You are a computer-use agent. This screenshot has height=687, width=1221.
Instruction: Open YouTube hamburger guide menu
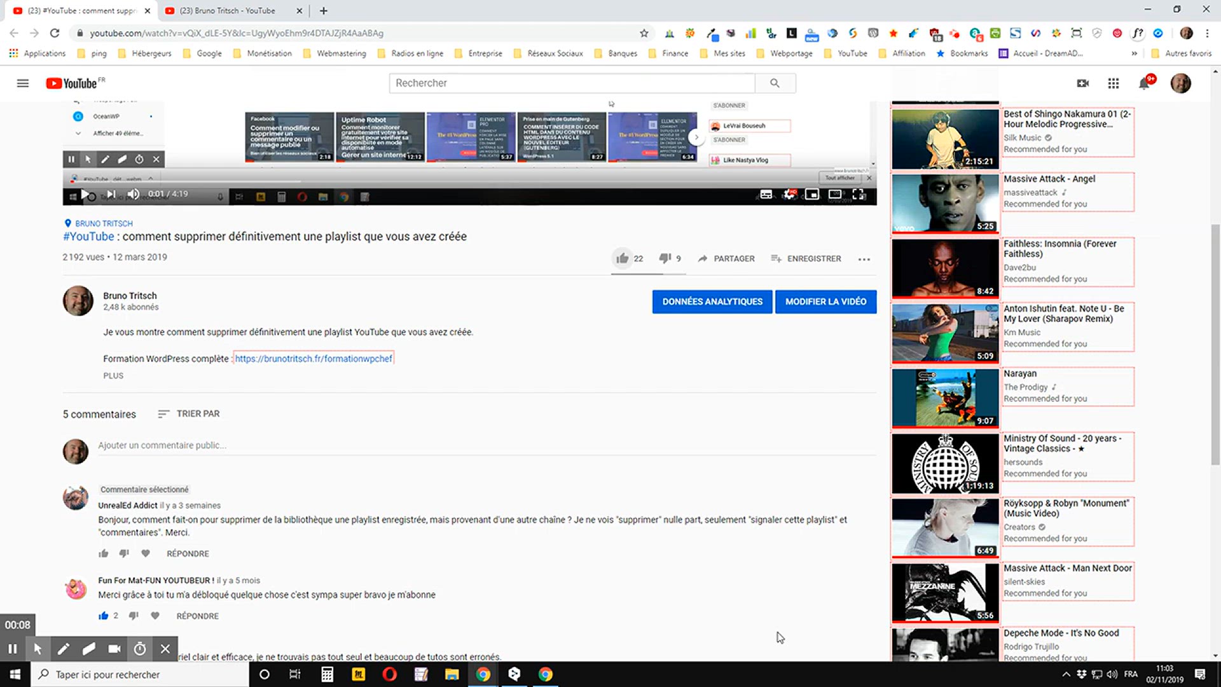[x=23, y=83]
